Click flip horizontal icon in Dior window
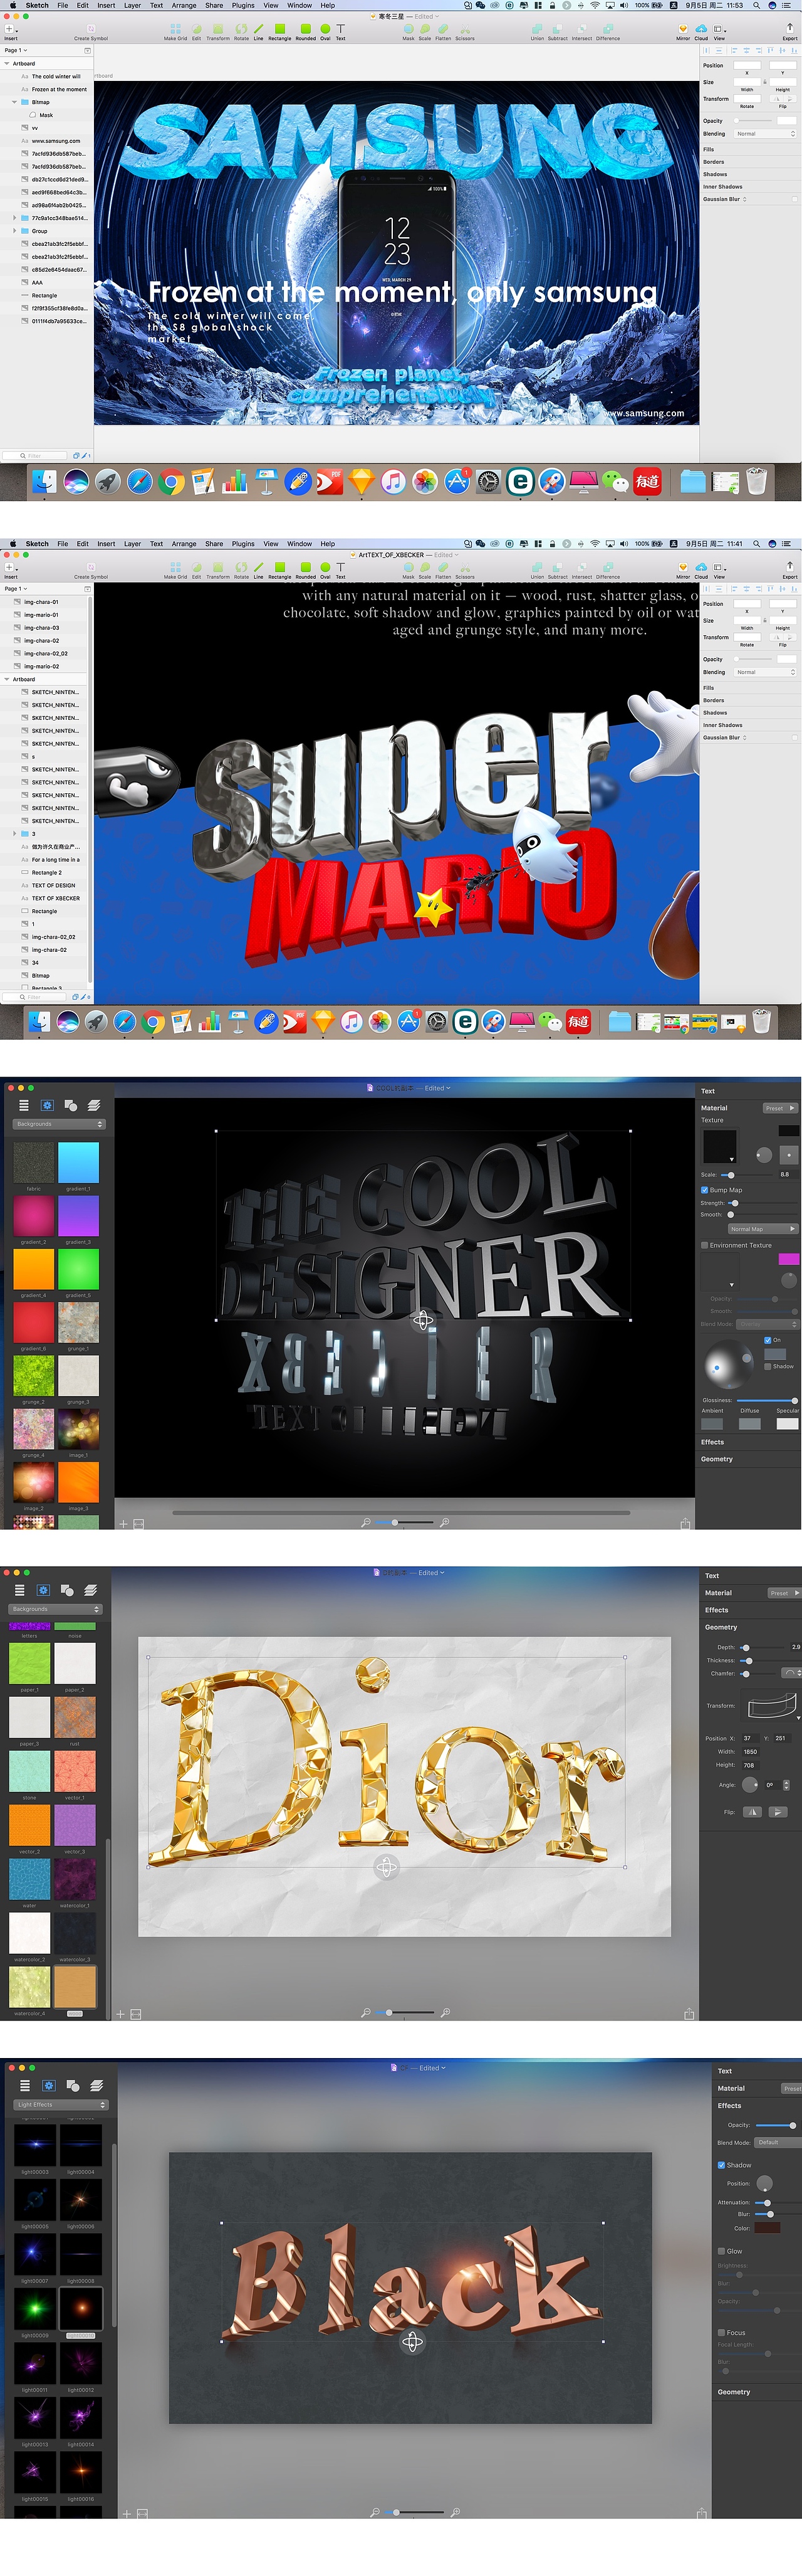The height and width of the screenshot is (2576, 802). click(753, 1812)
